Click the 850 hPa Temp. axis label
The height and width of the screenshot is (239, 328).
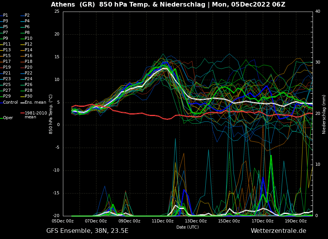coord(51,114)
